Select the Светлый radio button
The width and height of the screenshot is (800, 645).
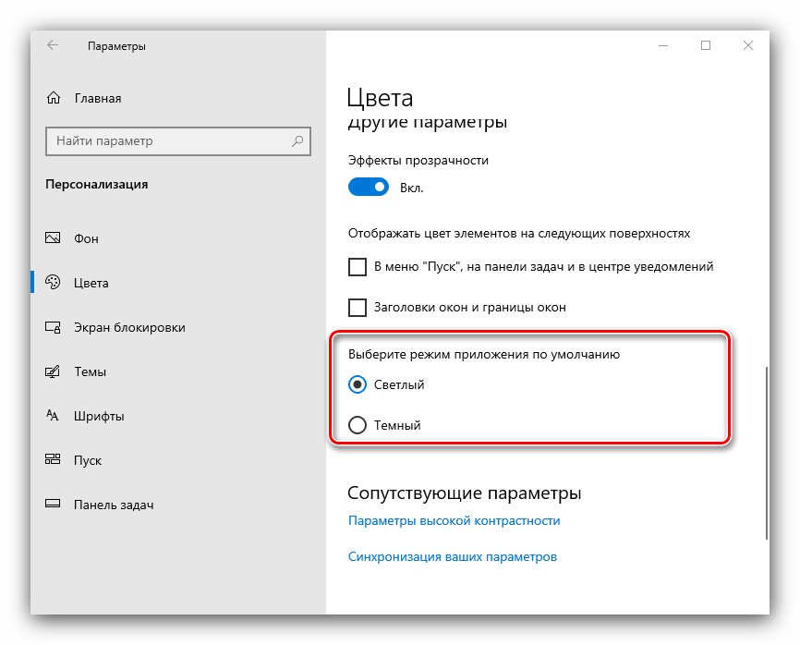click(x=358, y=384)
